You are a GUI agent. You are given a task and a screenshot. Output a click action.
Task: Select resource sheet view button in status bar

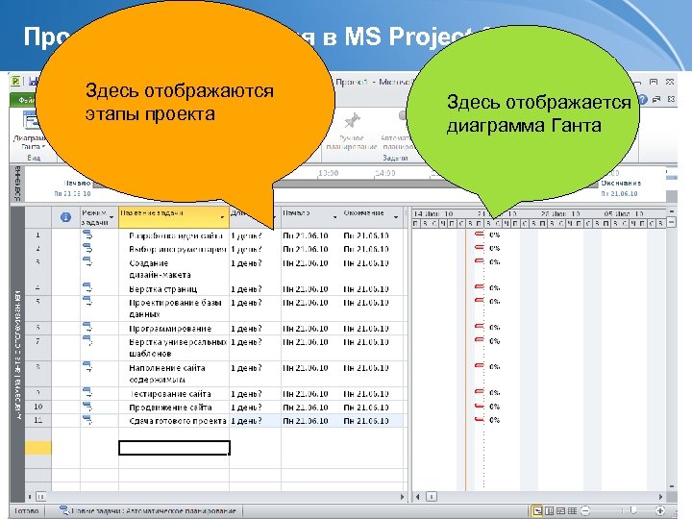[572, 511]
